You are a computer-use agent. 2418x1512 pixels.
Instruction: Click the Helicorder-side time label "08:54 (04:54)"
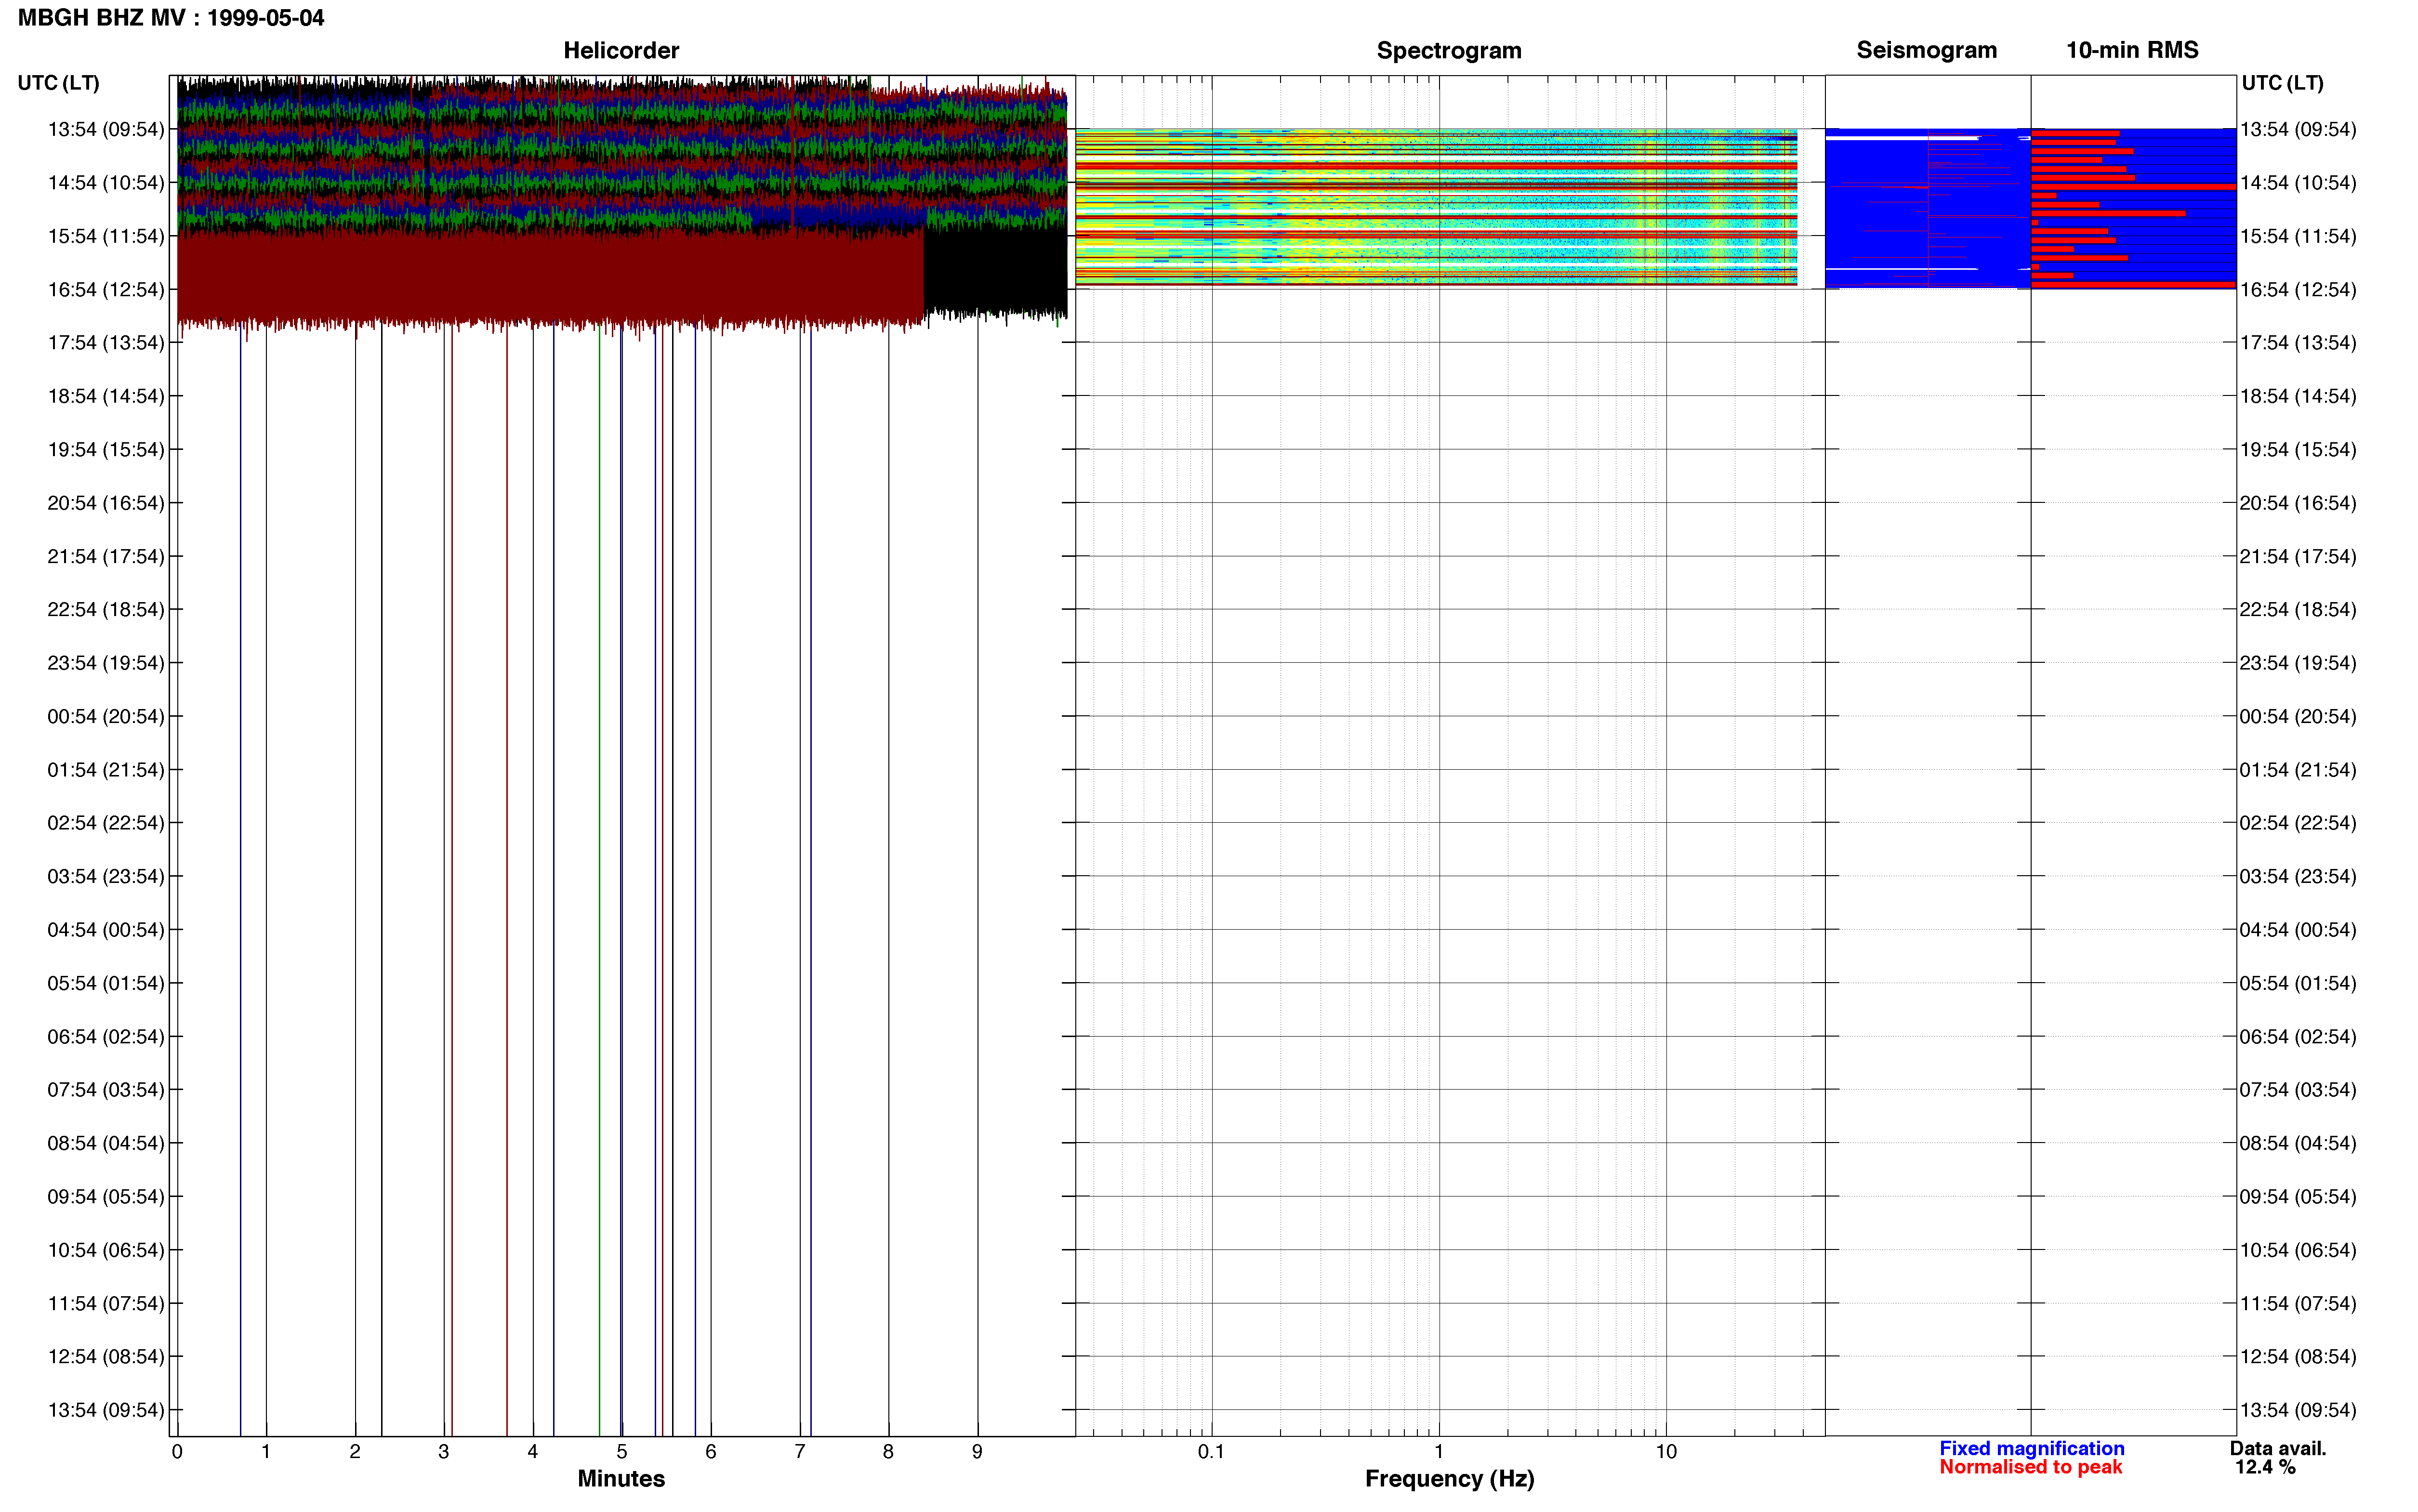pyautogui.click(x=106, y=1143)
